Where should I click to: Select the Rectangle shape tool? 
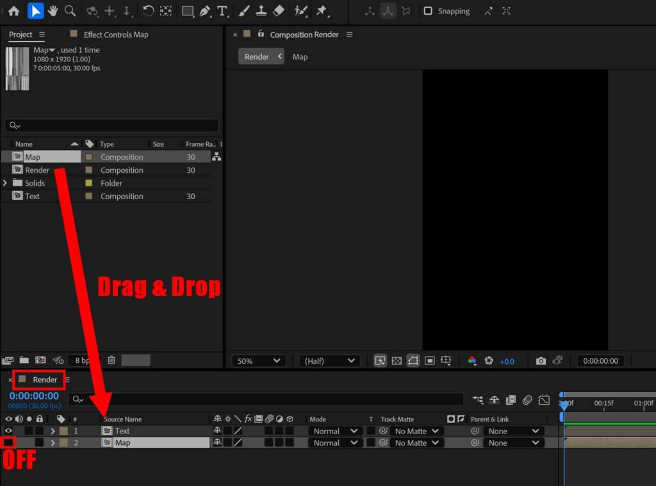point(188,12)
